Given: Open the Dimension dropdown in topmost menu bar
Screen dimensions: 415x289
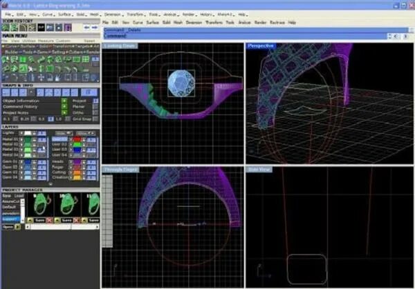Looking at the screenshot, I should pyautogui.click(x=113, y=14).
